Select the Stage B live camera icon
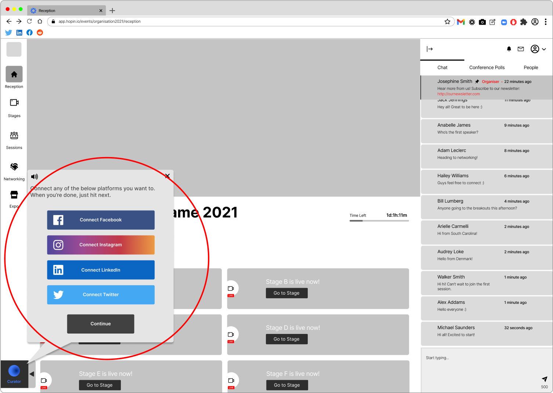Screen dimensions: 553x393 point(231,289)
